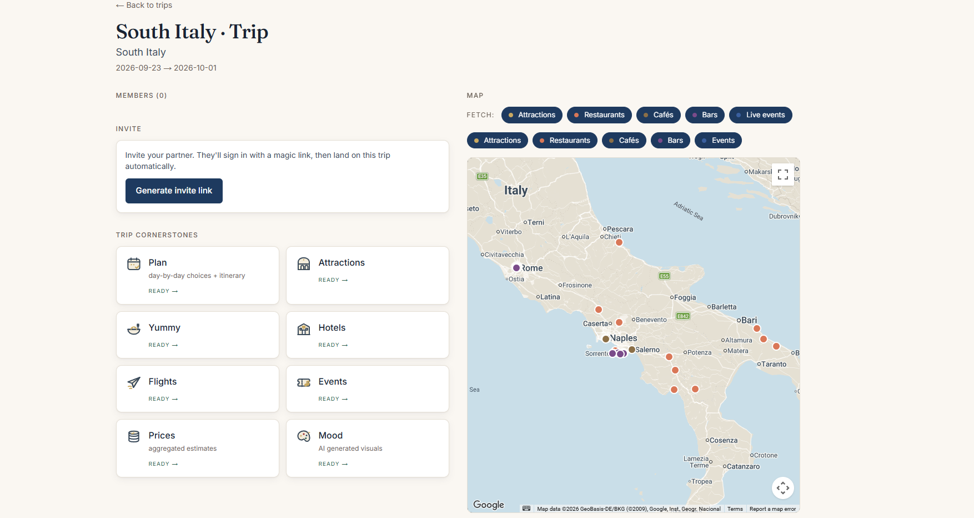Click READY arrow on Prices card
This screenshot has width=974, height=518.
point(163,464)
